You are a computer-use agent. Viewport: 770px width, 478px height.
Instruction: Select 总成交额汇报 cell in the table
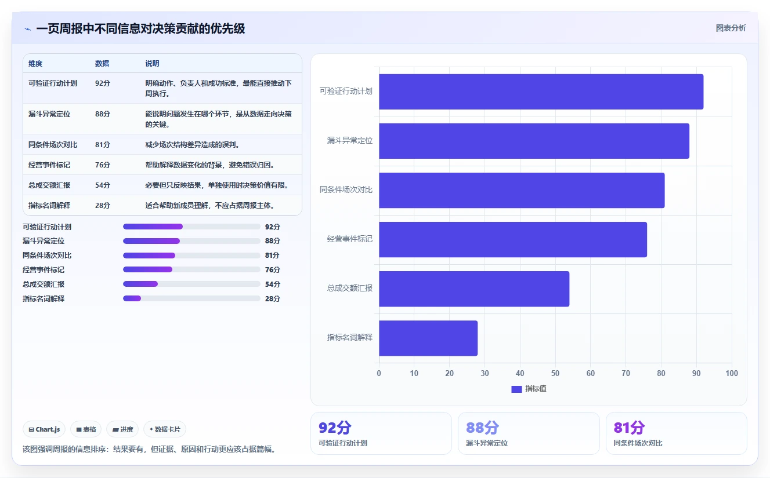(49, 185)
